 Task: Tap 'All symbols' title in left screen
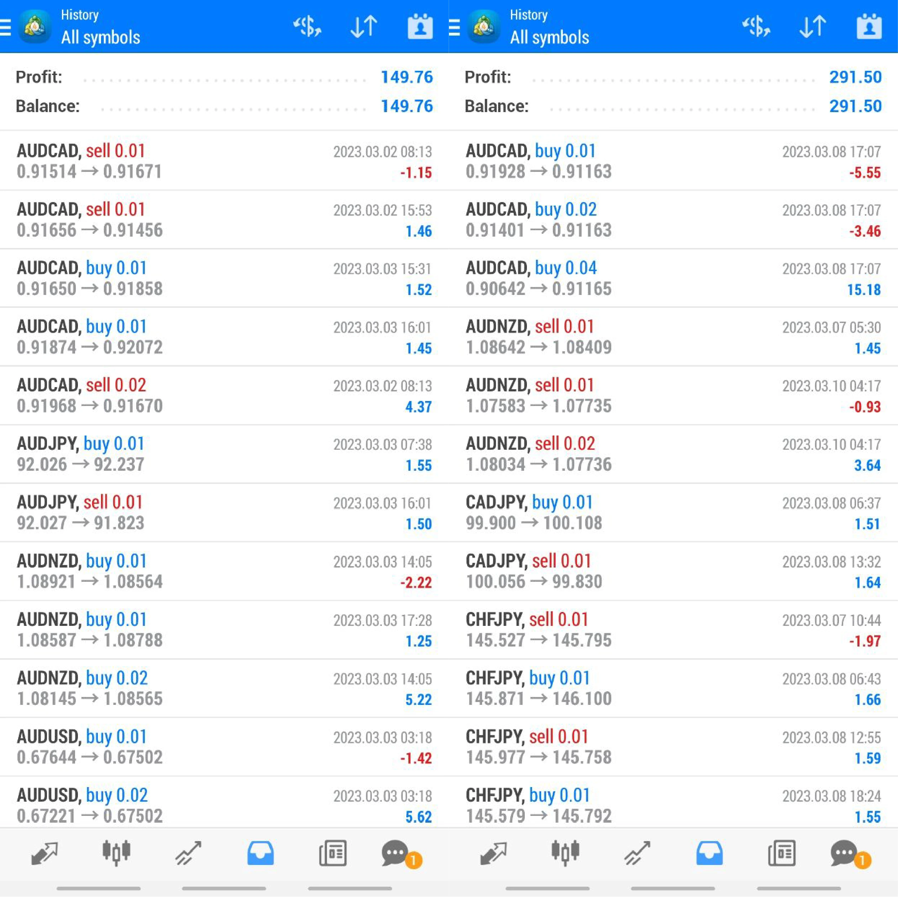[x=100, y=37]
